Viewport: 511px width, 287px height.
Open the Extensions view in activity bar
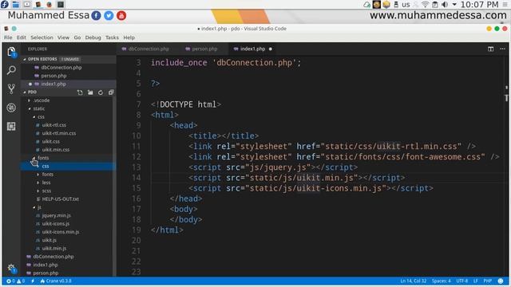(x=11, y=126)
